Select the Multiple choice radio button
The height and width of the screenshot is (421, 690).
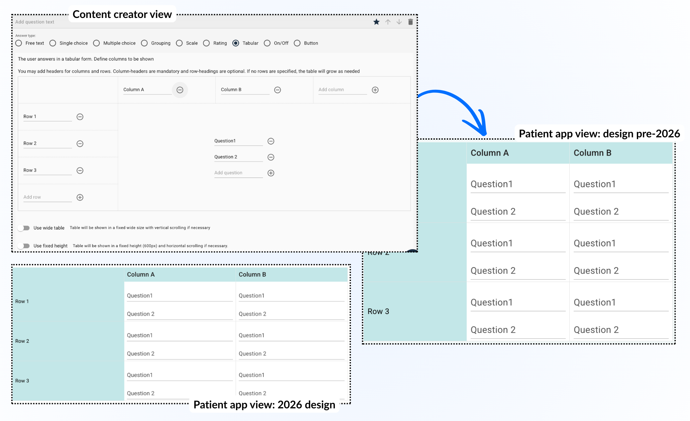tap(97, 43)
